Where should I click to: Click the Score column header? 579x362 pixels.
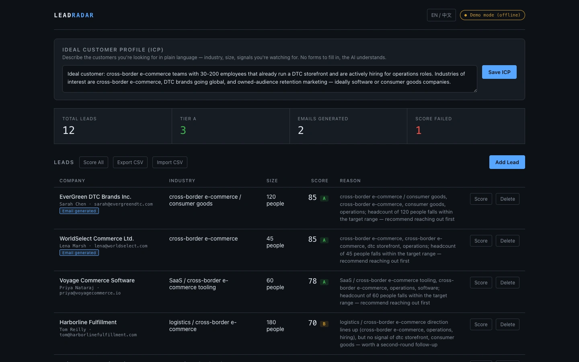click(320, 181)
